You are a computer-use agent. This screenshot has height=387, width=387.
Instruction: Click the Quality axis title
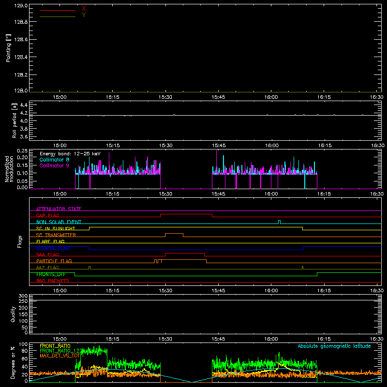(x=13, y=314)
